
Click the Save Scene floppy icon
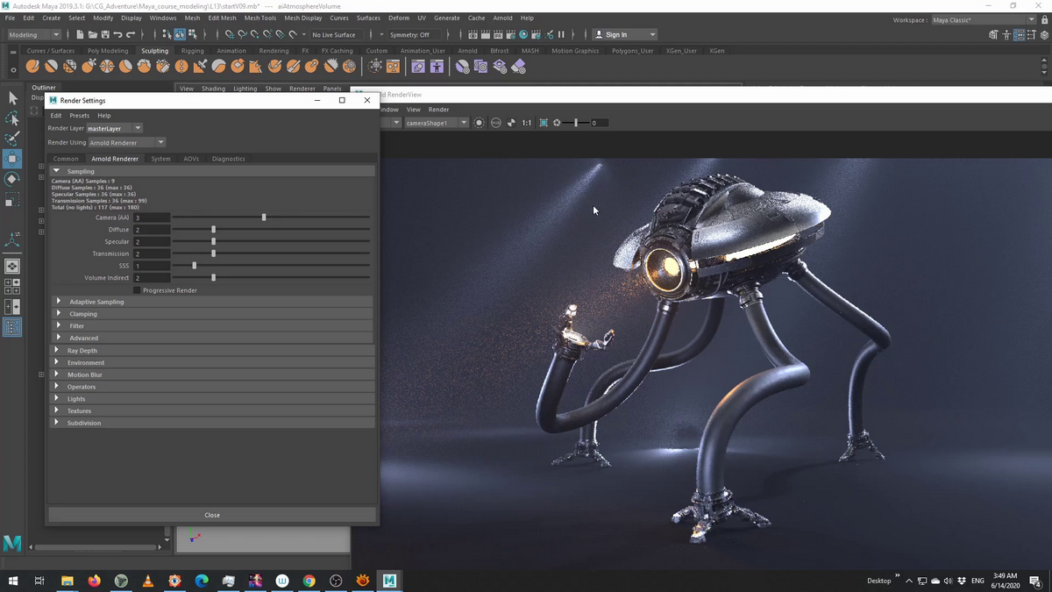click(104, 35)
